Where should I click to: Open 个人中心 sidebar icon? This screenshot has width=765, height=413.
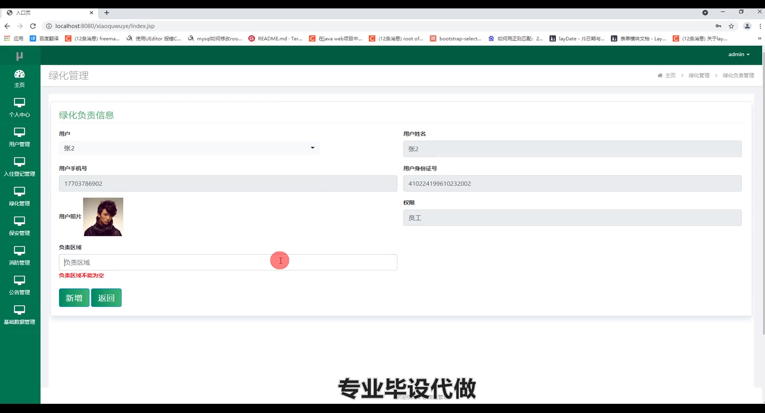point(19,103)
